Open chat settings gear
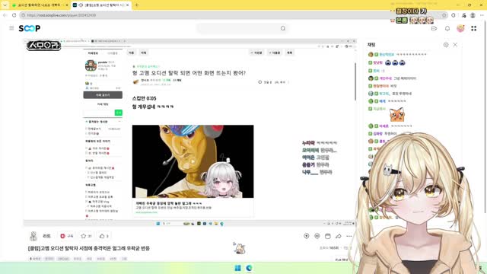The image size is (487, 274). pyautogui.click(x=446, y=45)
